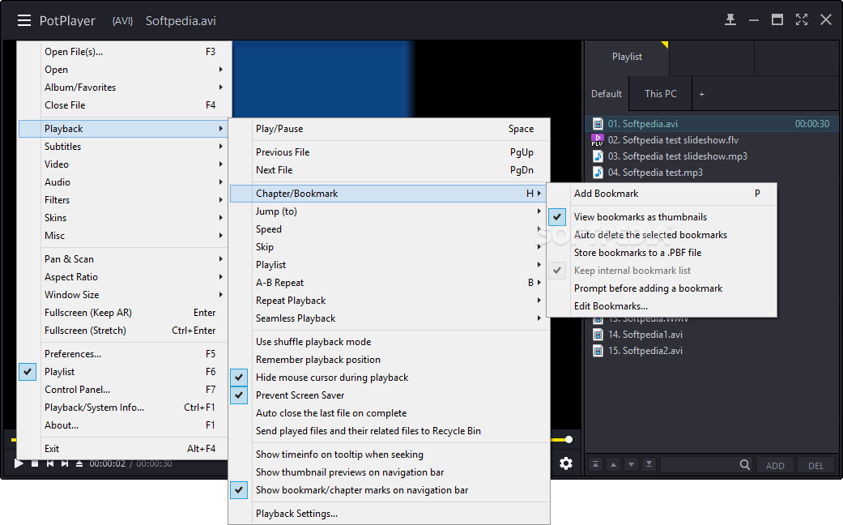
Task: Uncheck Prevent Screen Saver option
Action: pyautogui.click(x=239, y=395)
